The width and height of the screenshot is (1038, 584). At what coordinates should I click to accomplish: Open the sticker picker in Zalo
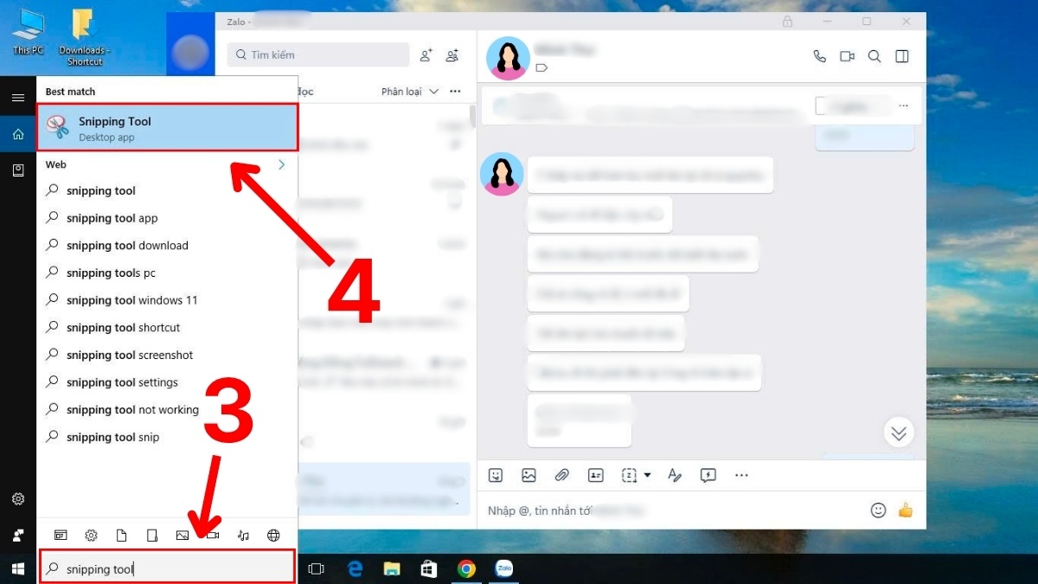[496, 475]
